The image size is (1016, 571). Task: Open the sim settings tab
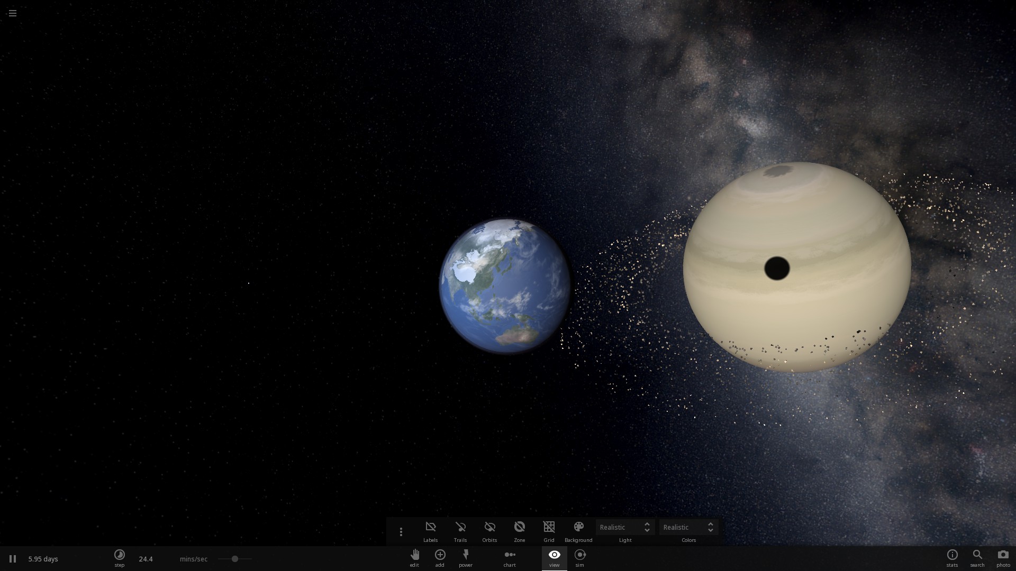(580, 555)
